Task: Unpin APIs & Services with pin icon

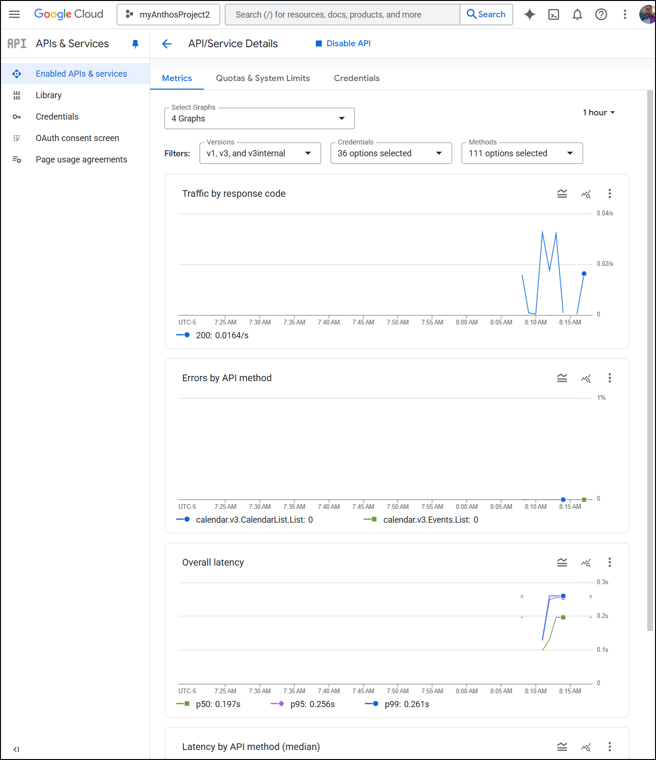Action: pyautogui.click(x=135, y=44)
